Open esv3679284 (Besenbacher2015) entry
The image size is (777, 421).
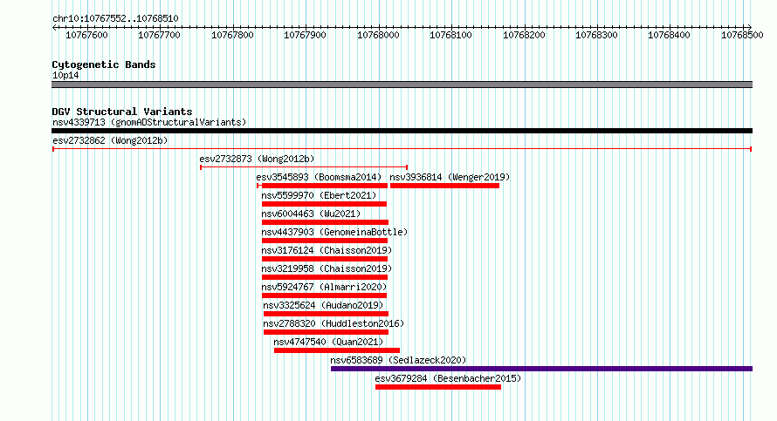[448, 378]
